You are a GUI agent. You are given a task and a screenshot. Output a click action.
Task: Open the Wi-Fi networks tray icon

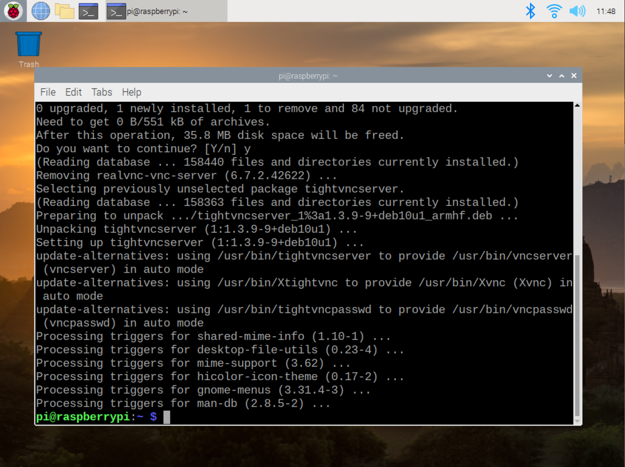coord(554,11)
